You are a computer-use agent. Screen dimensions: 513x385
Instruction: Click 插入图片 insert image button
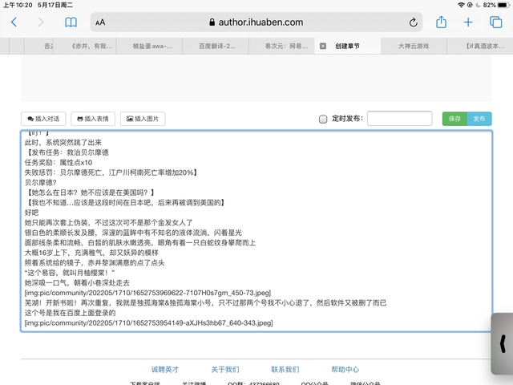coord(143,119)
